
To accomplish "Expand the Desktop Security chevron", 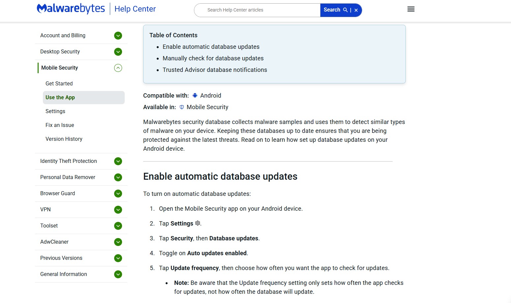I will 118,52.
